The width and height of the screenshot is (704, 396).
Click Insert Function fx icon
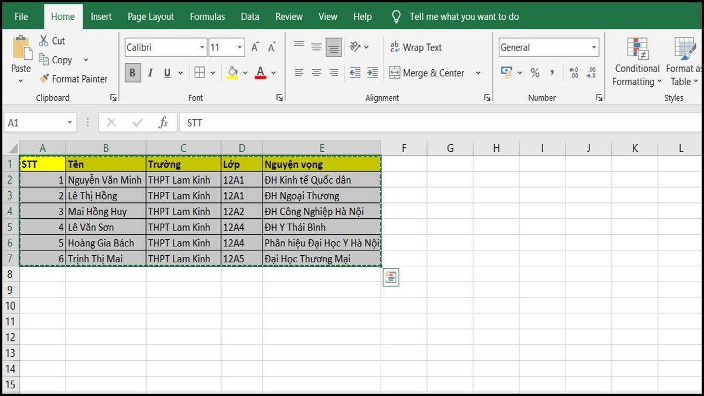coord(163,123)
